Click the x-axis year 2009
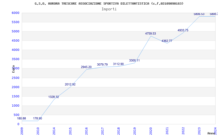Screen dimensions: 218x136 pyautogui.click(x=22, y=131)
